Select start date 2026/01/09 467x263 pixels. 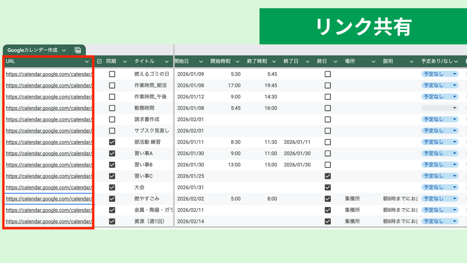[190, 74]
